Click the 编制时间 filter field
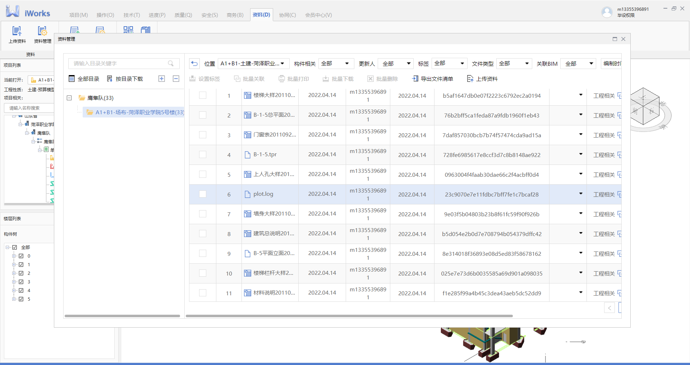Viewport: 690px width, 365px height. pos(611,64)
